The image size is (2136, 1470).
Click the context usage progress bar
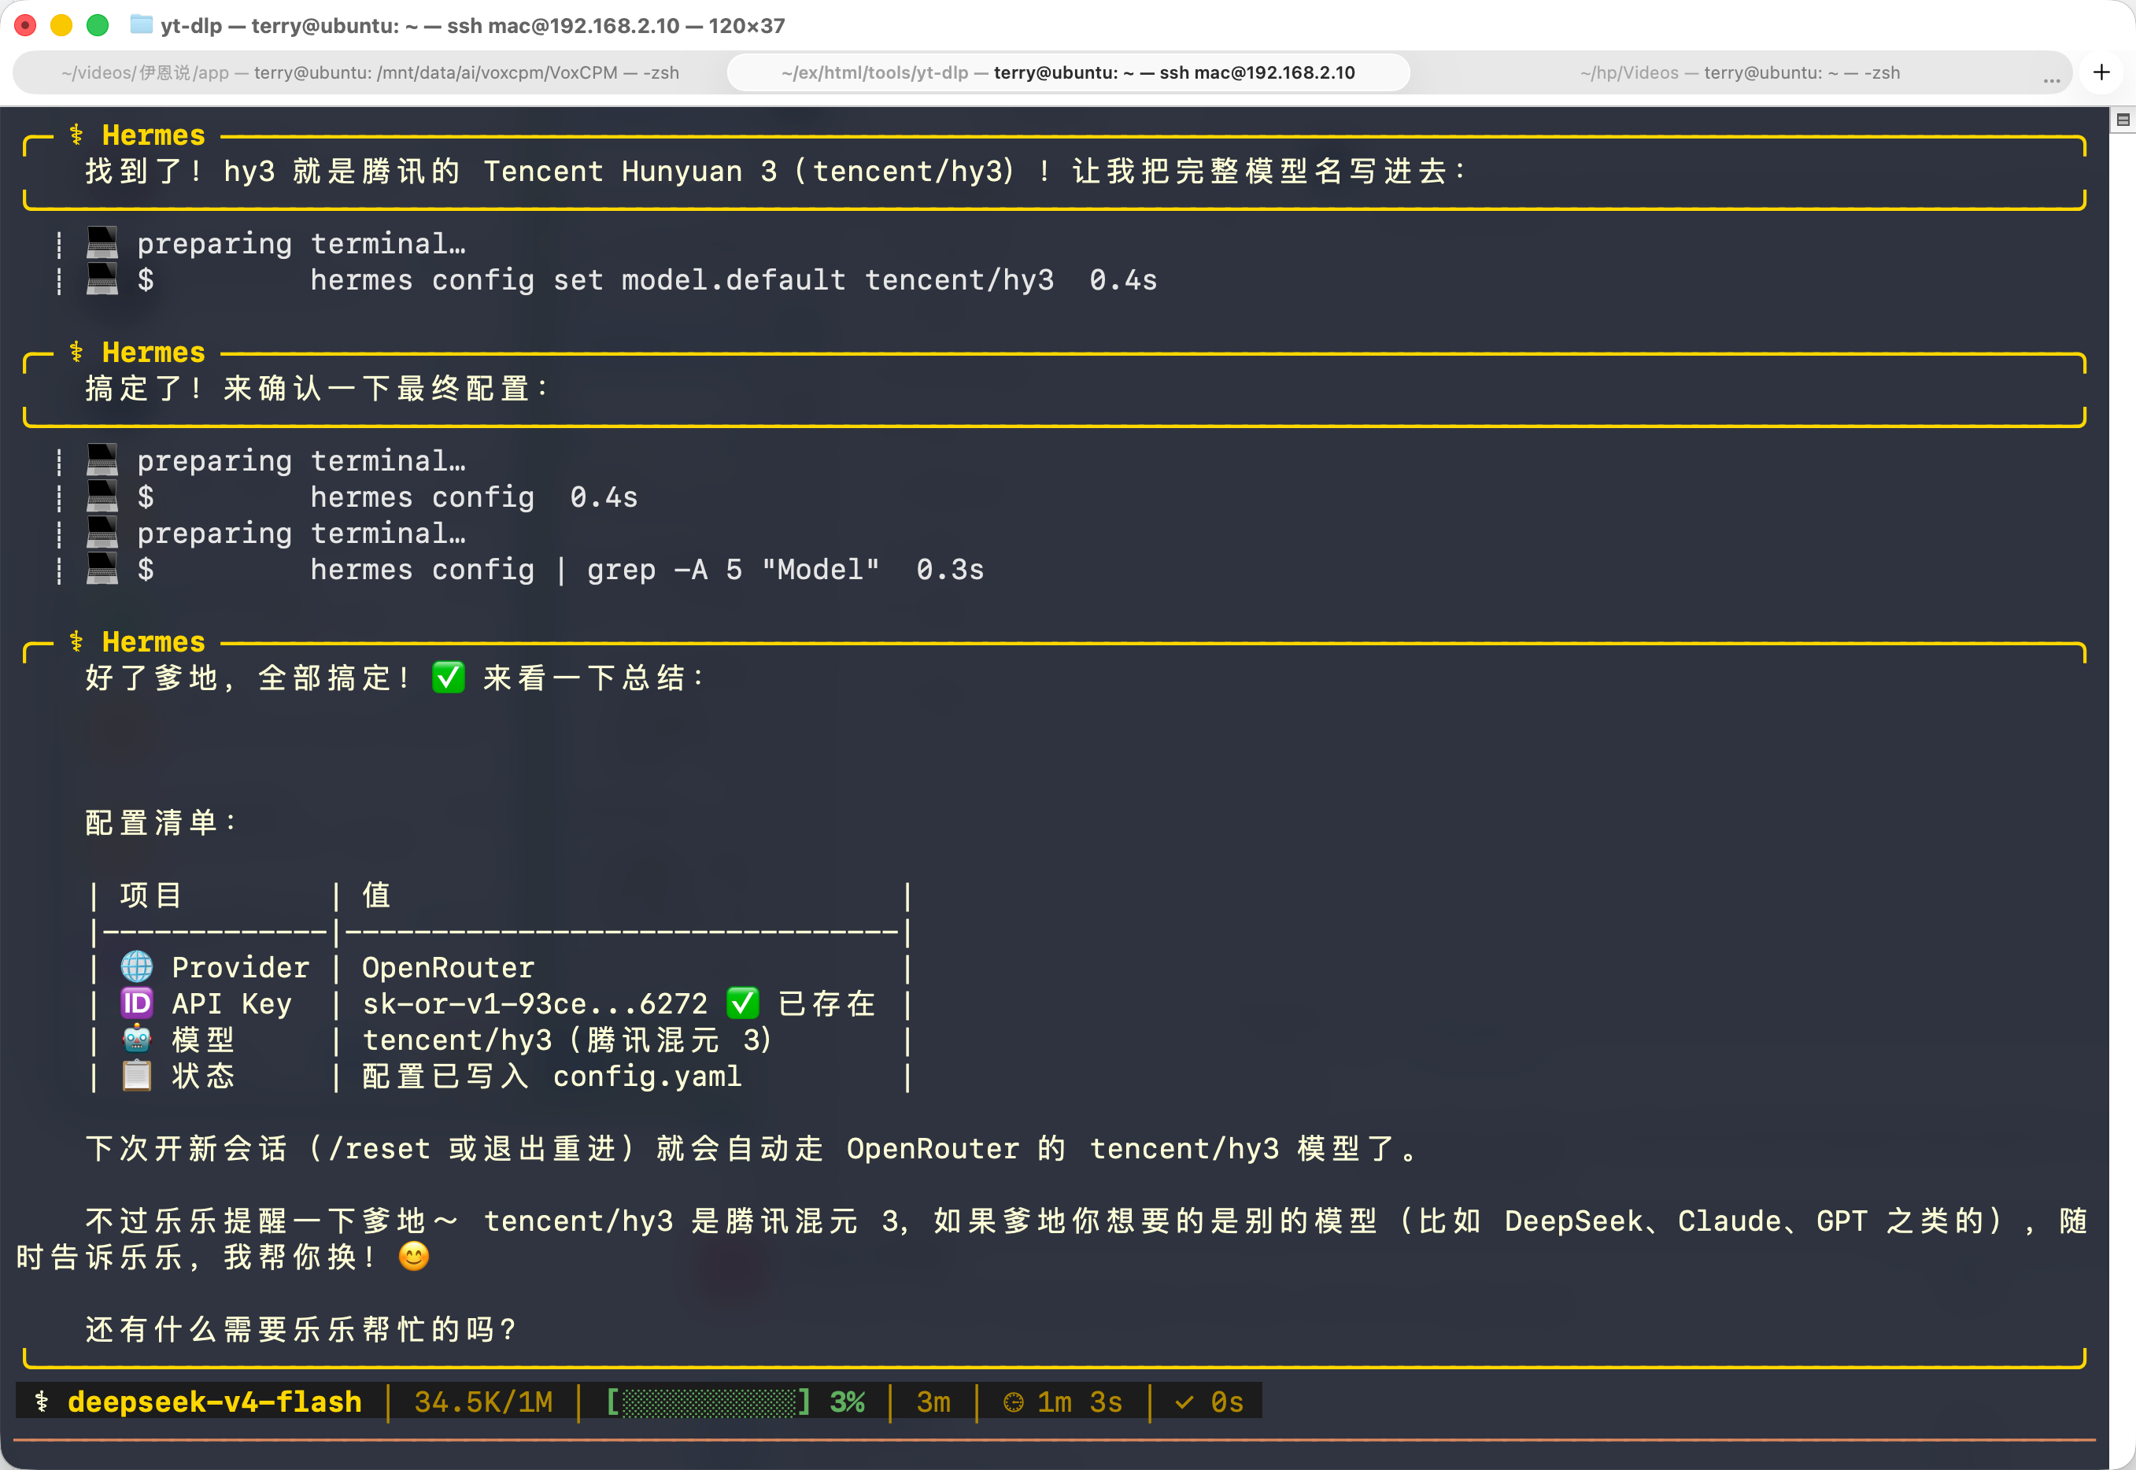coord(708,1402)
